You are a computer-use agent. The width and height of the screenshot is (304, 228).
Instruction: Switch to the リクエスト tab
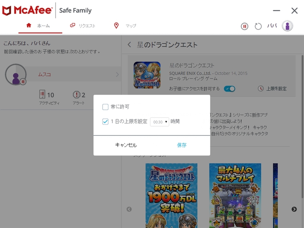(x=83, y=26)
